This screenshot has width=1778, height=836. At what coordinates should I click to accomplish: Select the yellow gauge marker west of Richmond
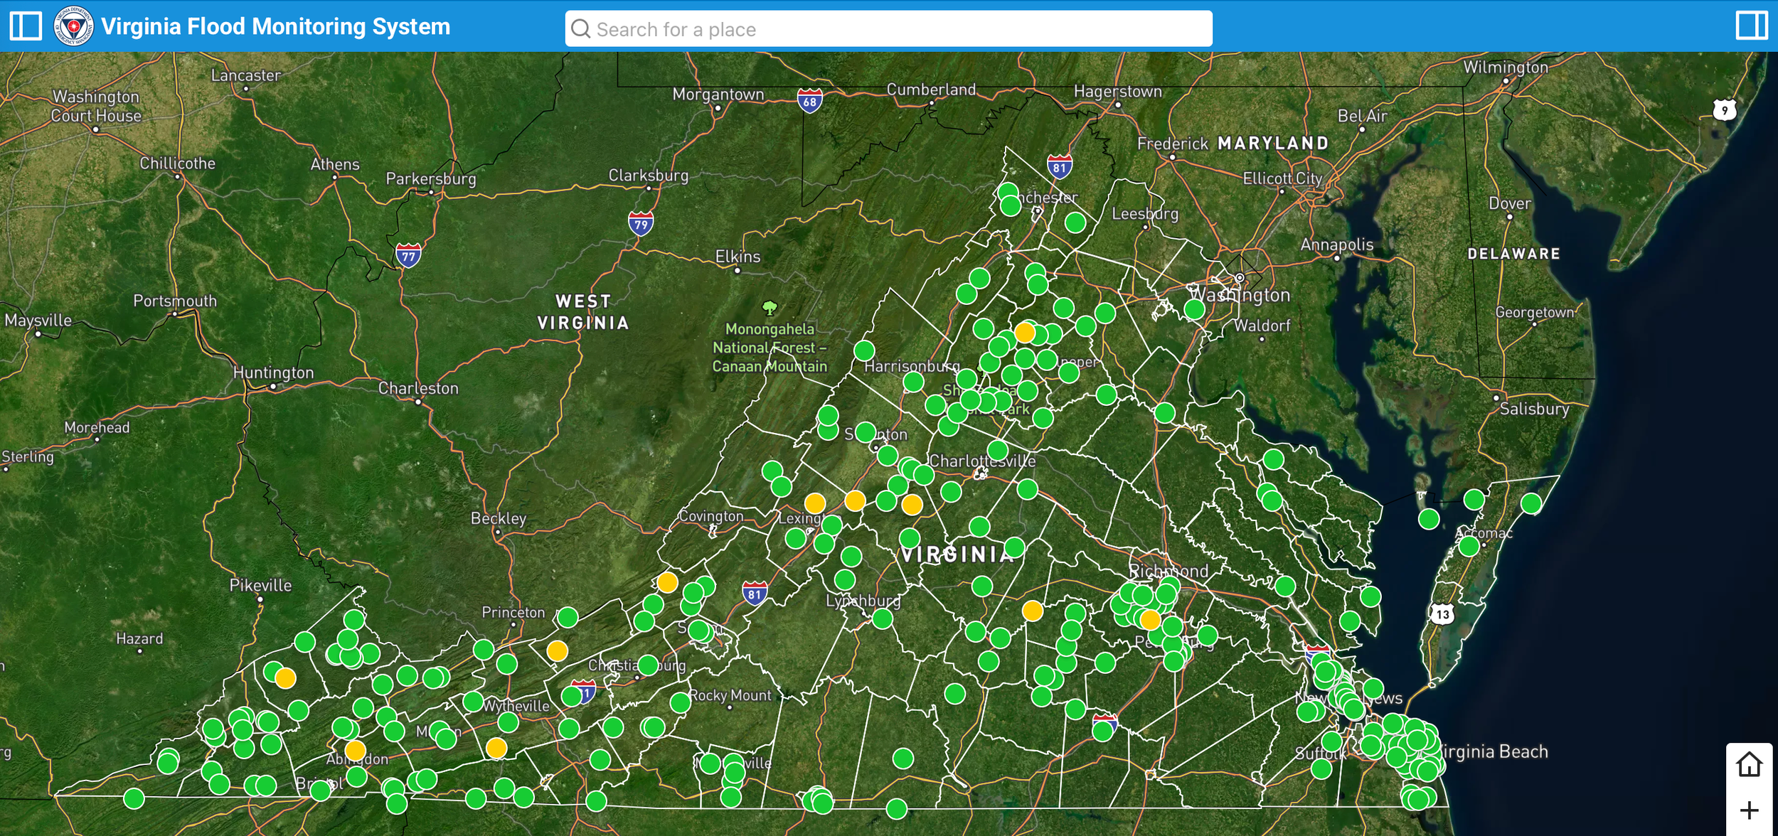click(1033, 611)
